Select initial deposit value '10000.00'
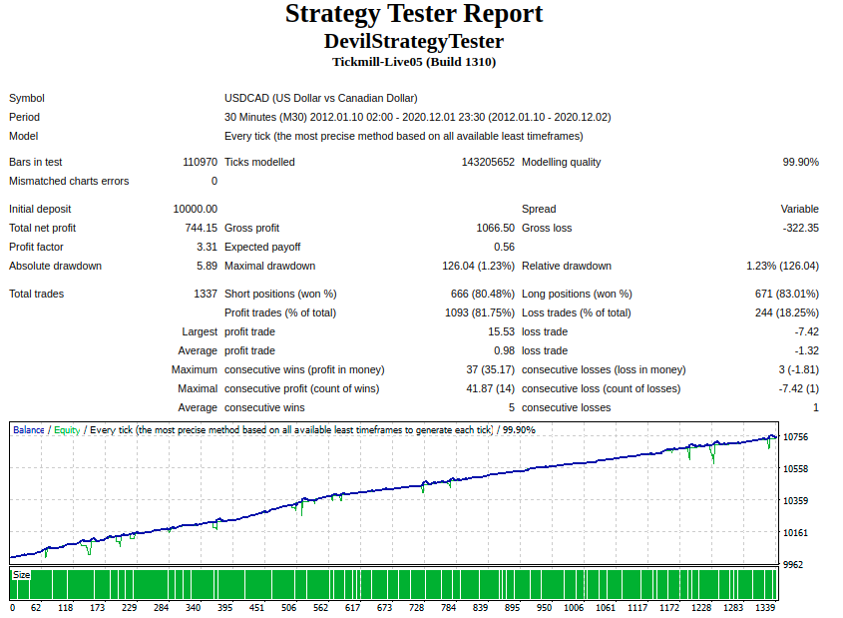 196,209
